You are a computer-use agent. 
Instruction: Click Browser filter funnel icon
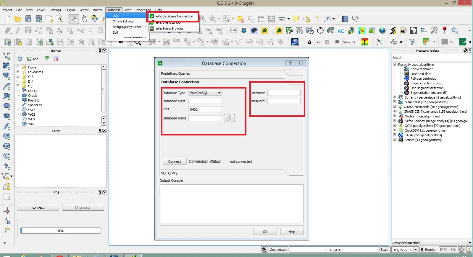click(47, 59)
